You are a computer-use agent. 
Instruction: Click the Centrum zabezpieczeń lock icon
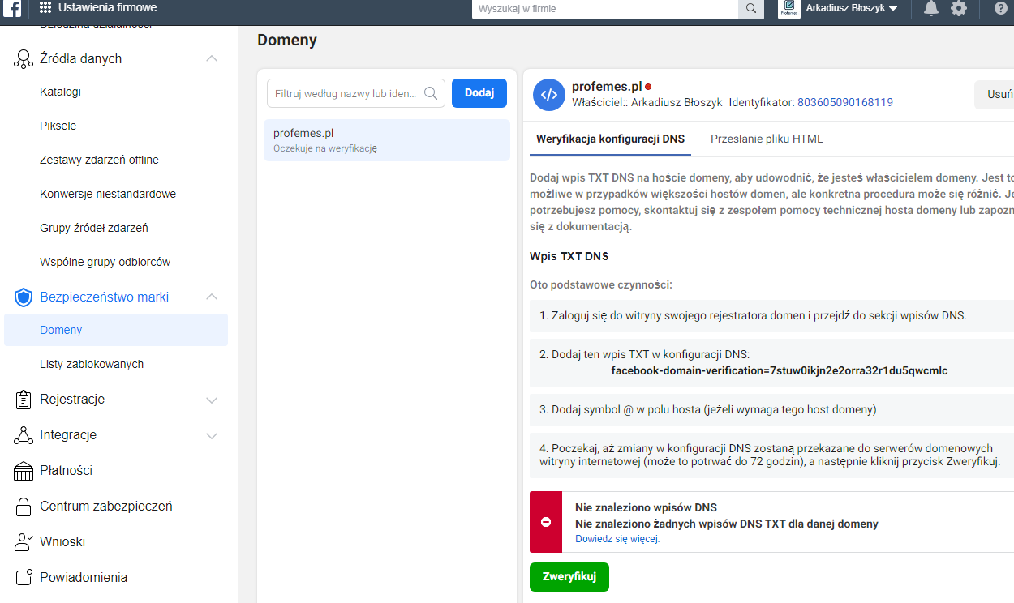(x=24, y=507)
